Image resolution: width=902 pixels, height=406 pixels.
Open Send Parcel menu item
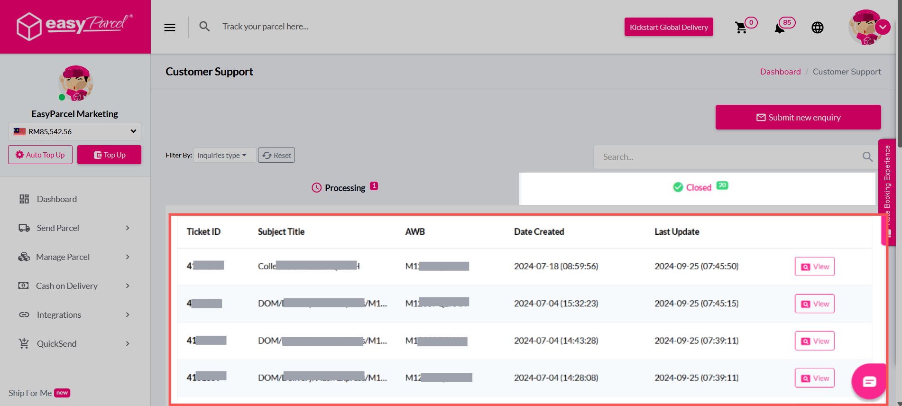58,228
